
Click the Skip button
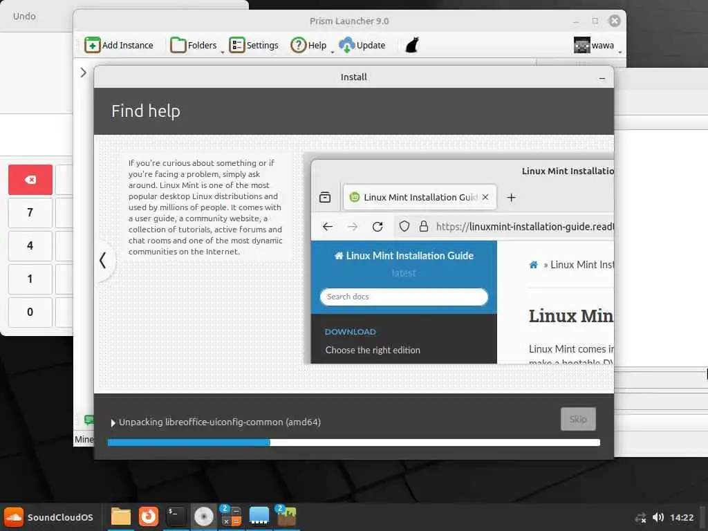(x=578, y=419)
